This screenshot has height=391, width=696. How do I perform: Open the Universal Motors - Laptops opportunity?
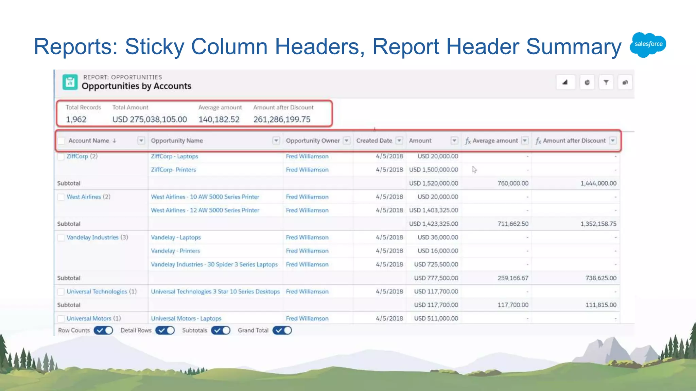(x=186, y=318)
